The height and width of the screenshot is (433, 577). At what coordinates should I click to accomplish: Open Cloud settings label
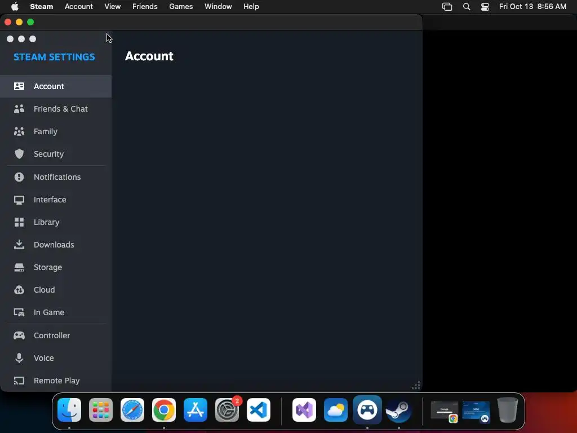44,290
